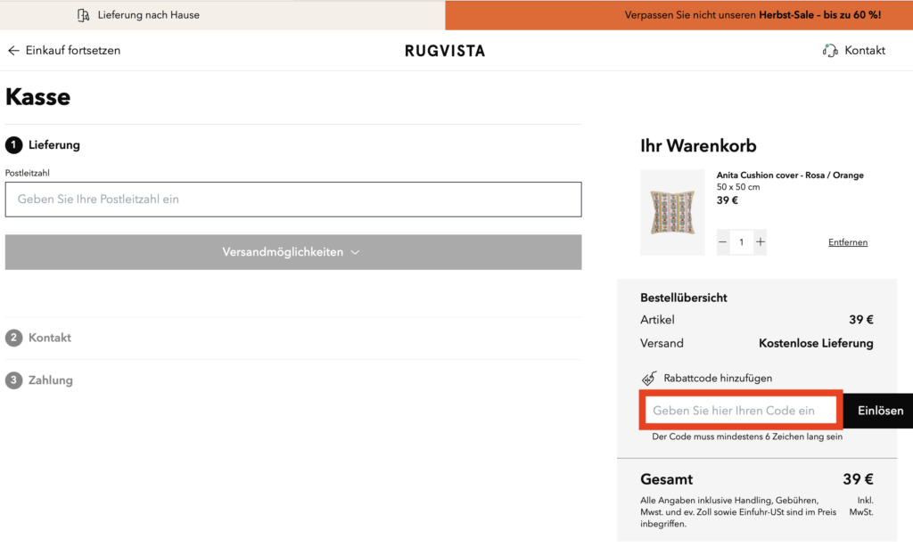Select the home delivery icon top left

pos(83,14)
